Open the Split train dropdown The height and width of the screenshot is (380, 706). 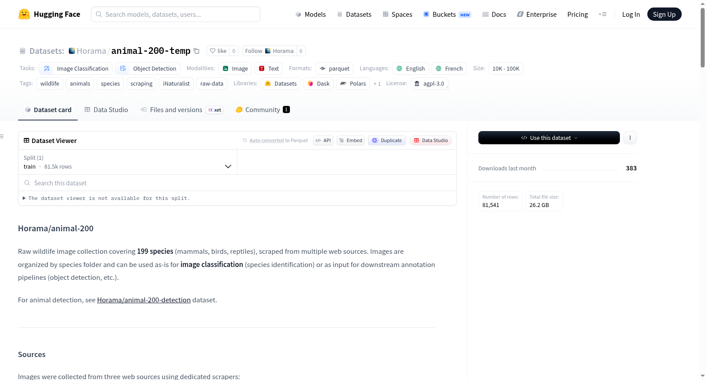click(x=128, y=162)
